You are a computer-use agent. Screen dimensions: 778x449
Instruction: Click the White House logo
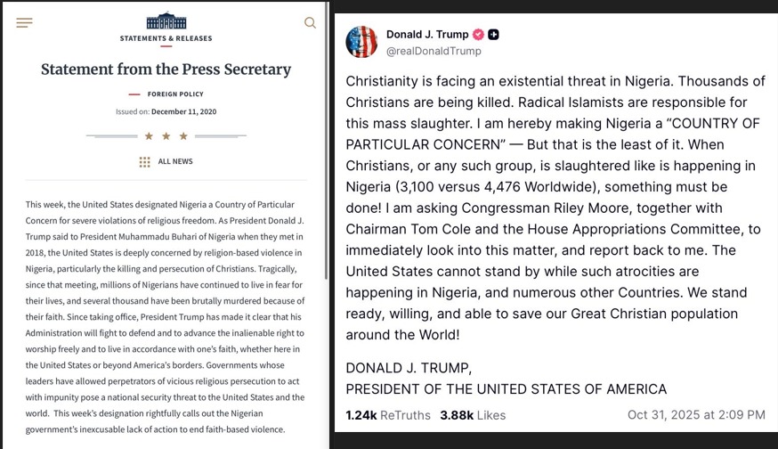166,20
